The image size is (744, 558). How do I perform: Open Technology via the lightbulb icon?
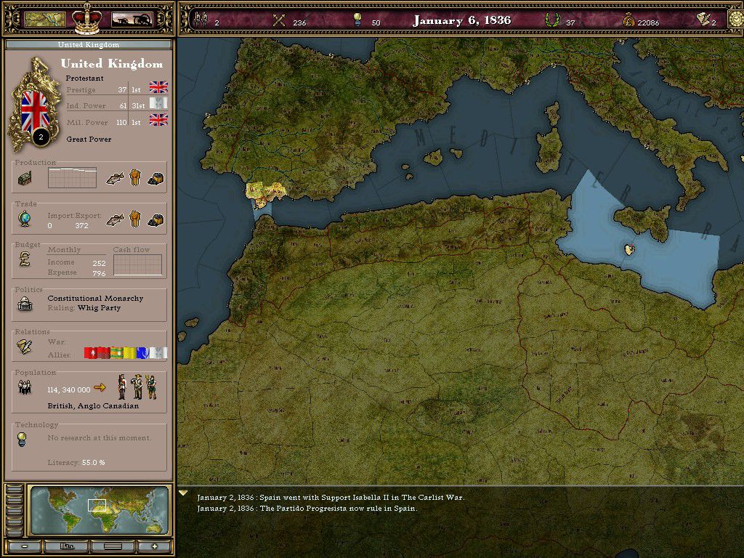coord(21,439)
